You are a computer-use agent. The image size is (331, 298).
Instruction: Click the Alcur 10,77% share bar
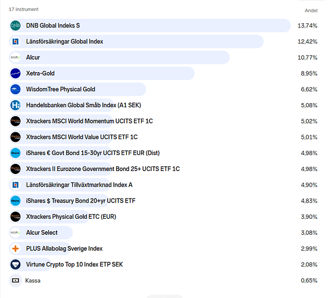tap(119, 57)
